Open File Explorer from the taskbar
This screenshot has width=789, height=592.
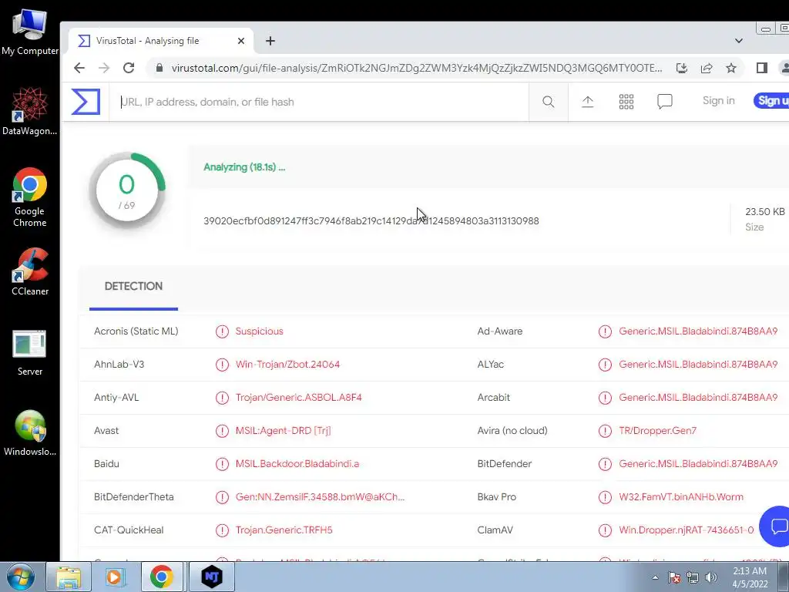click(x=69, y=577)
